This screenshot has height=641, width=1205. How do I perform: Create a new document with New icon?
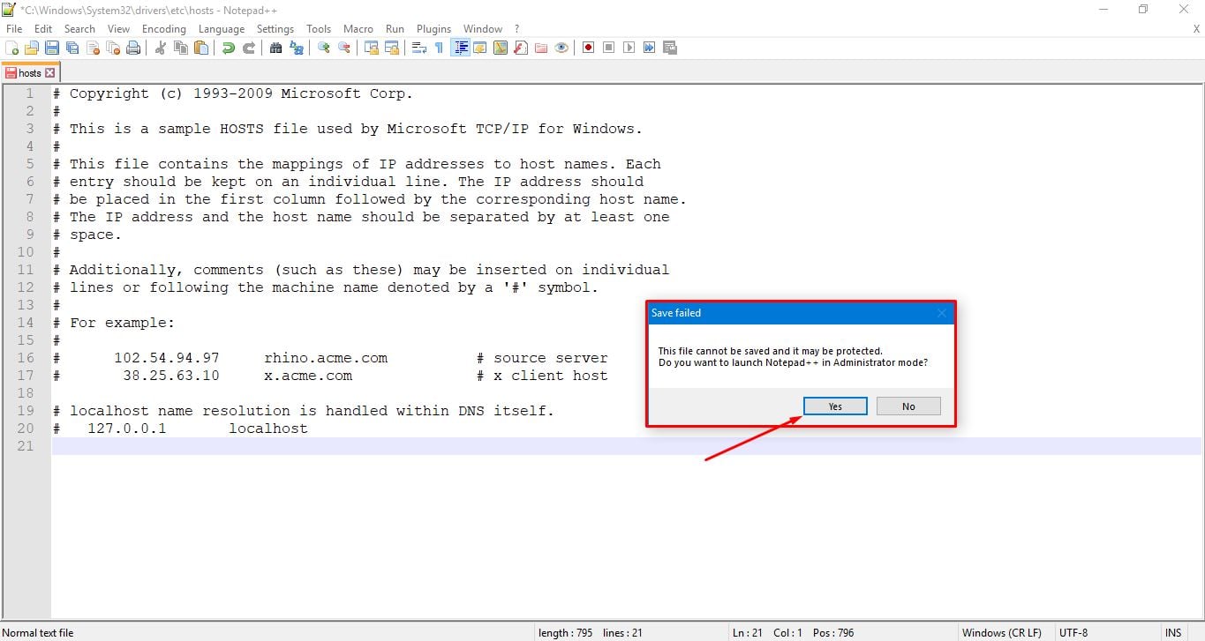click(x=12, y=48)
